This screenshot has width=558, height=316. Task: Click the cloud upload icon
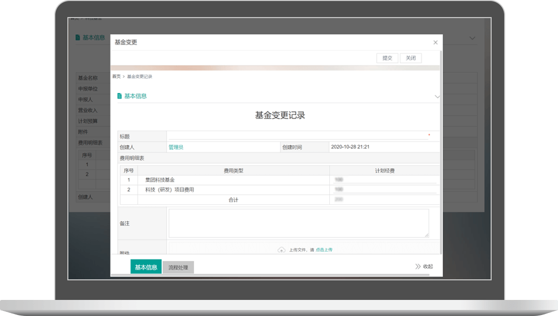pos(282,250)
